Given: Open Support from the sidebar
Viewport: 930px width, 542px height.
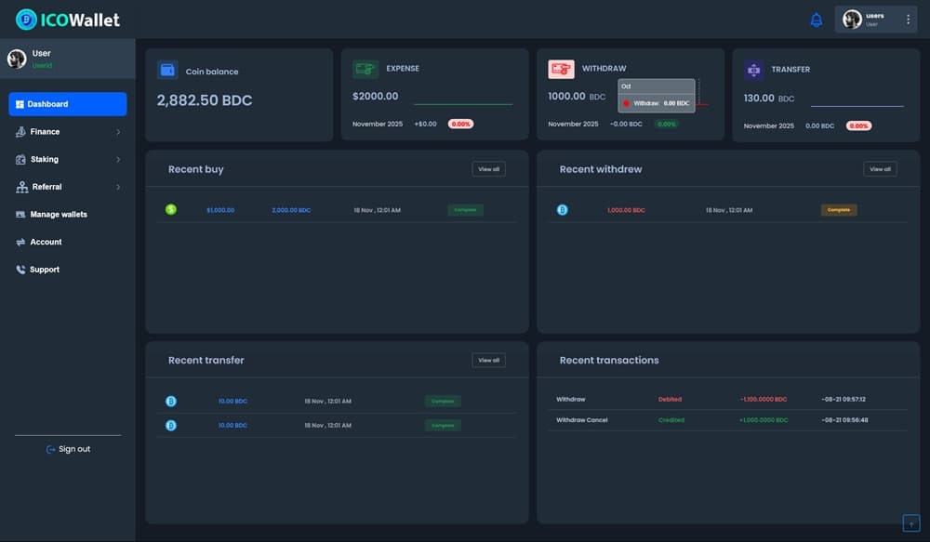Looking at the screenshot, I should pyautogui.click(x=44, y=270).
